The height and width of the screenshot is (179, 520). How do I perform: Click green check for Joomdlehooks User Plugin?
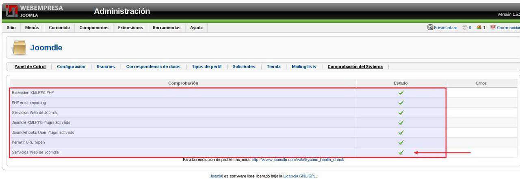tap(401, 132)
